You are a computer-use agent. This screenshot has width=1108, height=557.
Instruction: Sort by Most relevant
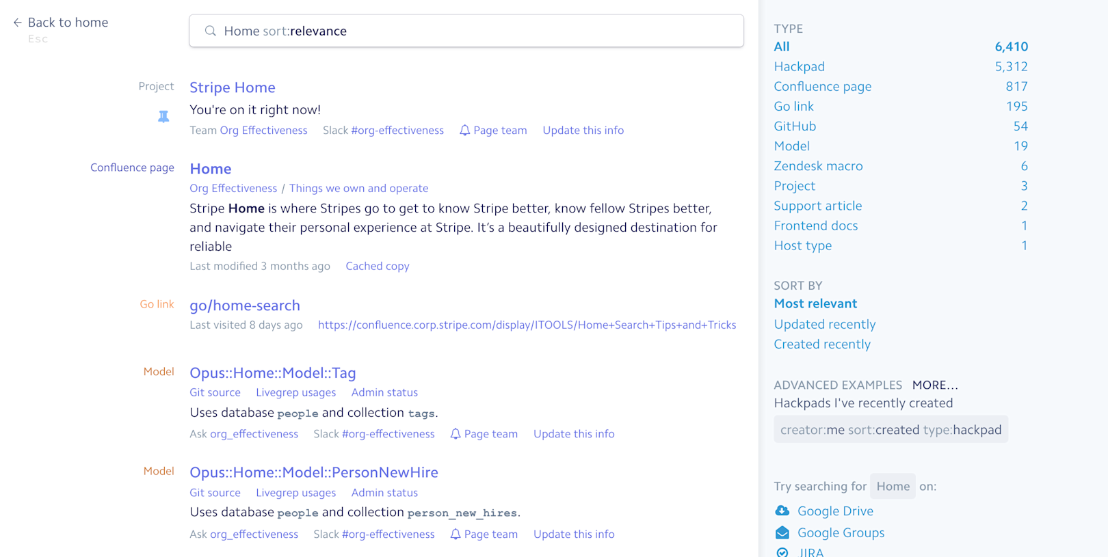(815, 303)
